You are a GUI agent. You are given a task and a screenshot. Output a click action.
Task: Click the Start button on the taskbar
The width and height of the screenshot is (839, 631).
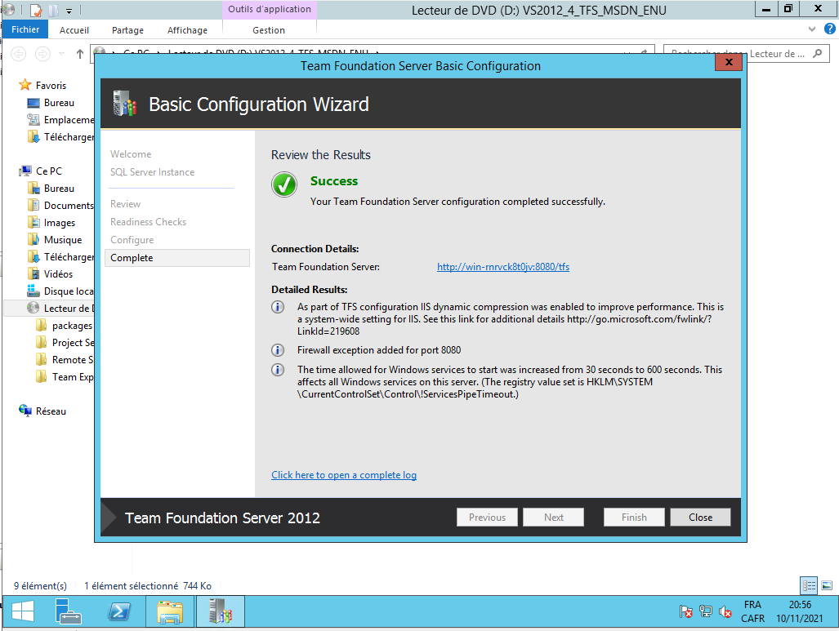click(23, 611)
